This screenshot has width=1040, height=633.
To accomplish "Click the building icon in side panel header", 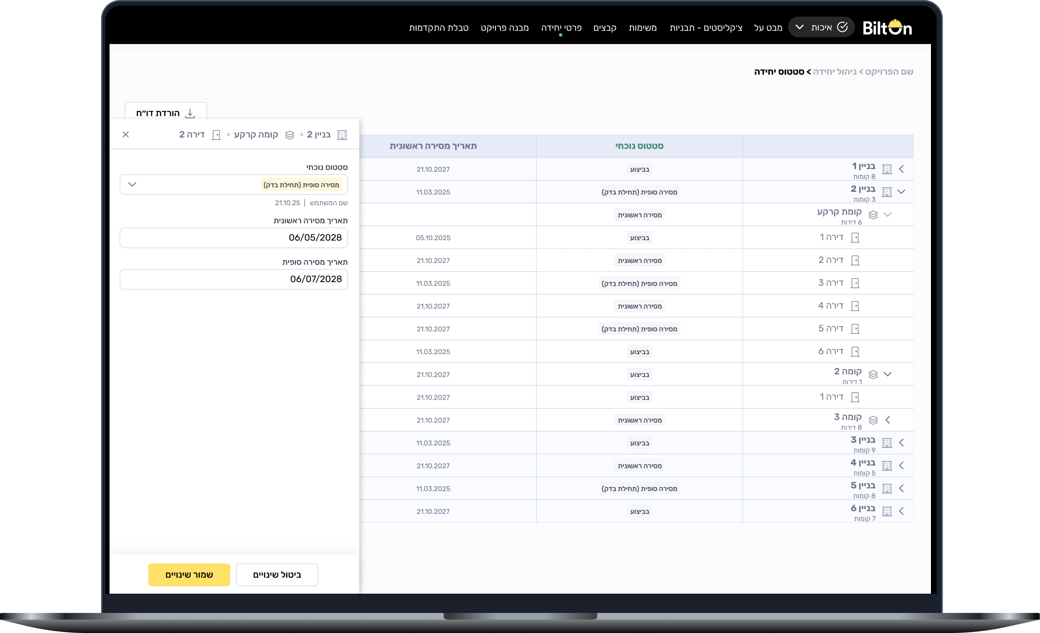I will coord(342,135).
